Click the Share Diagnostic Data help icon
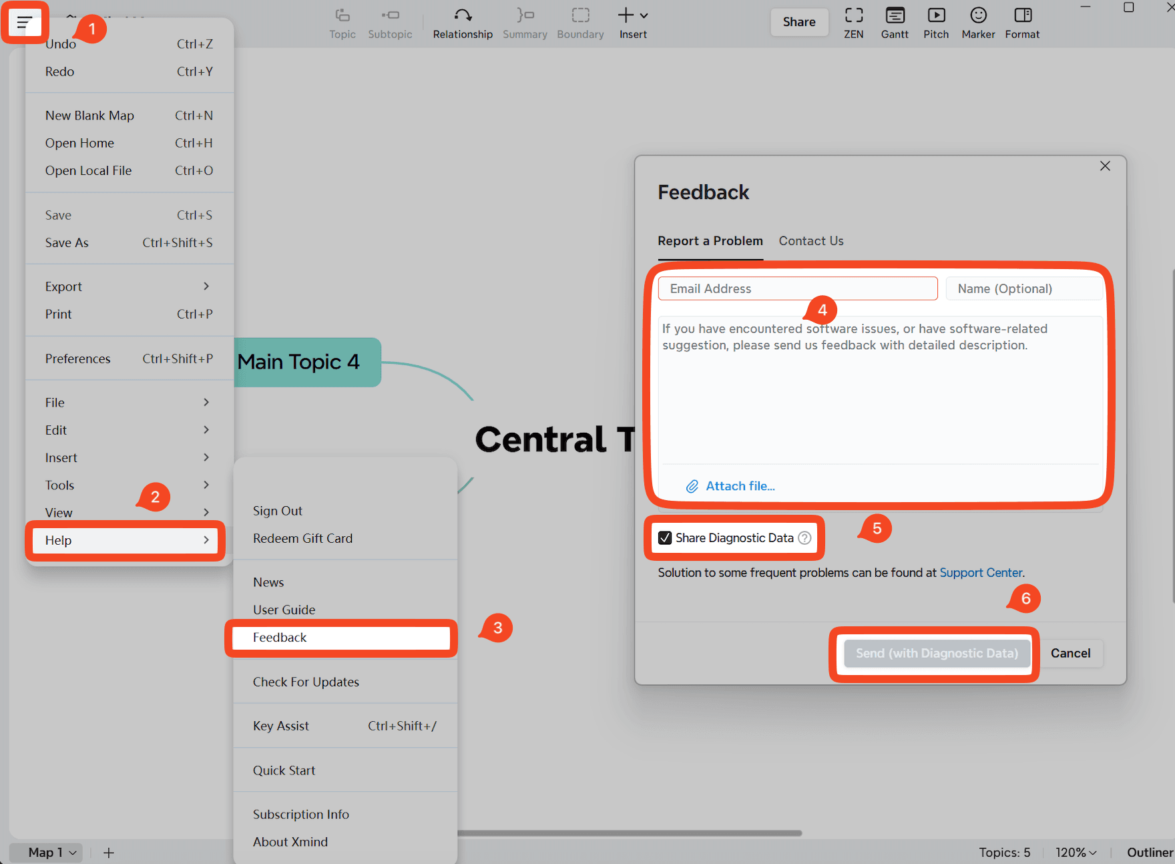Screen dimensions: 1175x864 [805, 538]
